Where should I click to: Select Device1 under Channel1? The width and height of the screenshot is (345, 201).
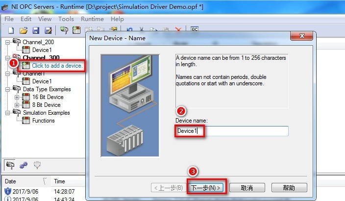pos(42,81)
